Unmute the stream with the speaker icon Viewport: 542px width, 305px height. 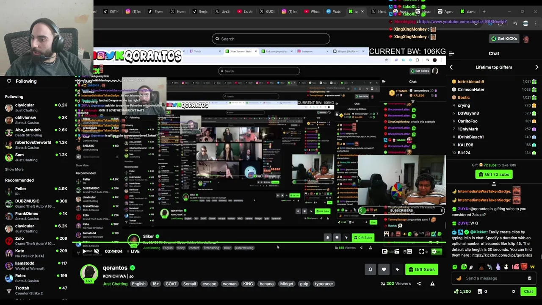97,251
